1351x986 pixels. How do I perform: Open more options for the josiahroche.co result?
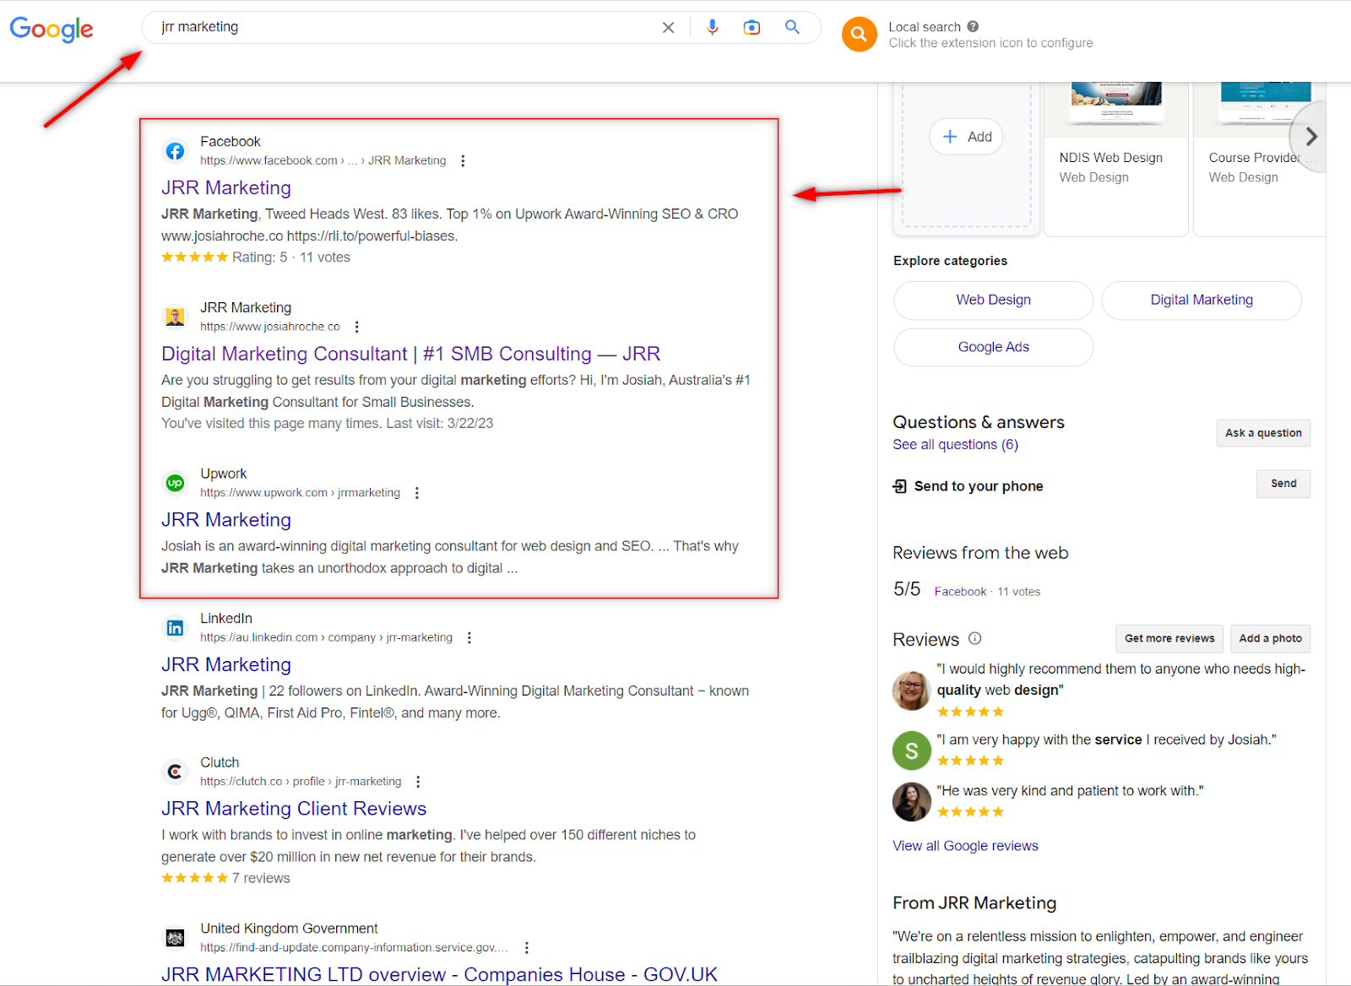[357, 327]
